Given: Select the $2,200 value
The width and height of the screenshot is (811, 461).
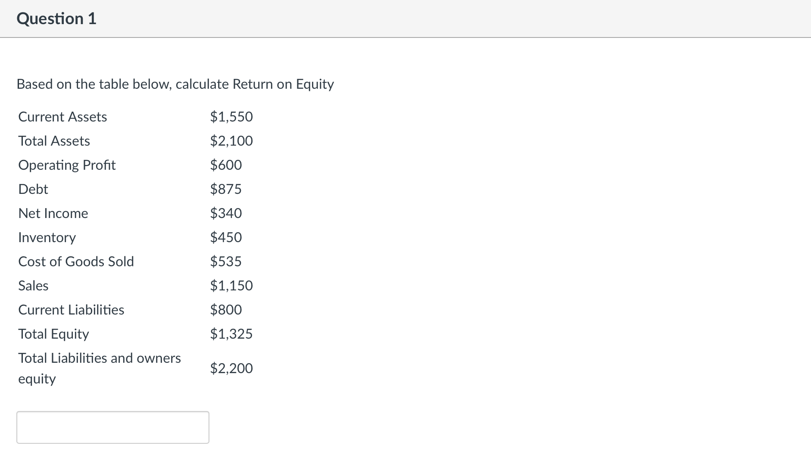Looking at the screenshot, I should point(231,368).
